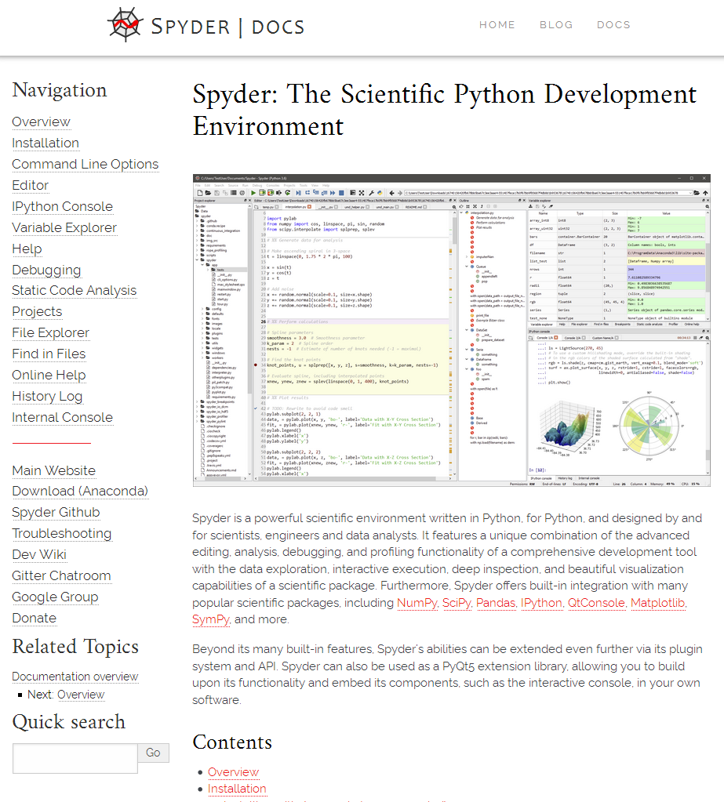Viewport: 724px width, 802px height.
Task: Click the Help navigation link
Action: [27, 249]
